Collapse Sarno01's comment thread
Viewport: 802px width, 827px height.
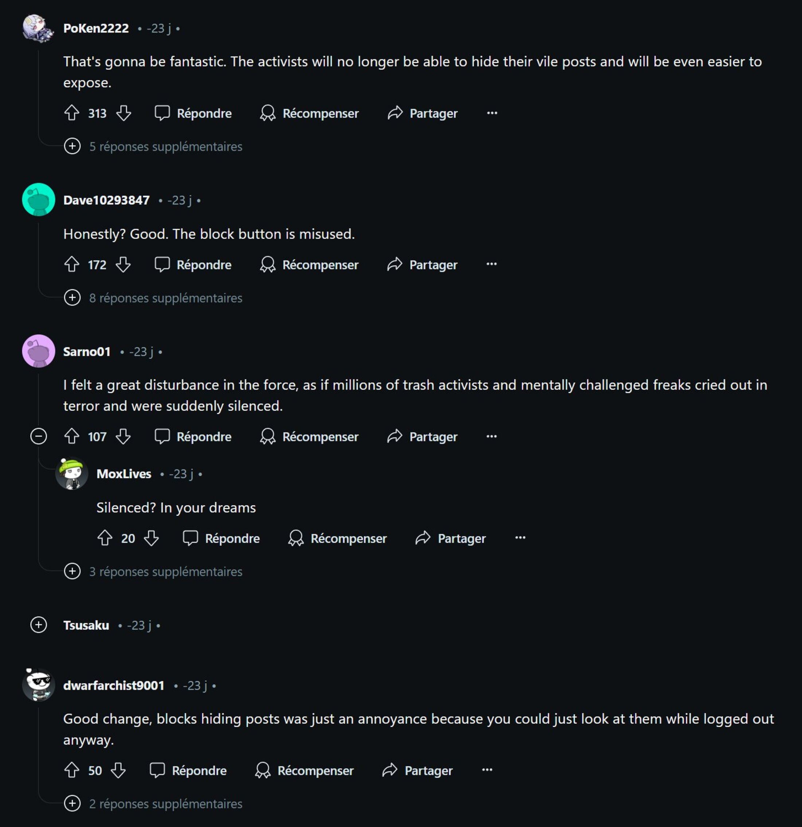tap(38, 436)
